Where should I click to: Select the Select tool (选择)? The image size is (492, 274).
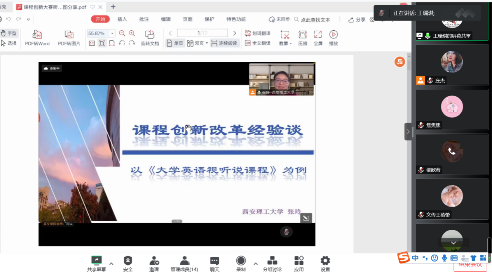(x=9, y=43)
